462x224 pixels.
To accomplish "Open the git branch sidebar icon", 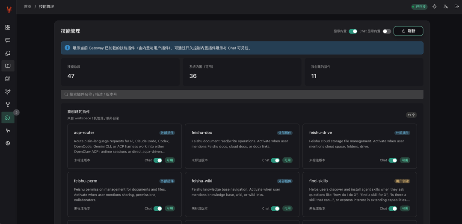I will click(8, 104).
